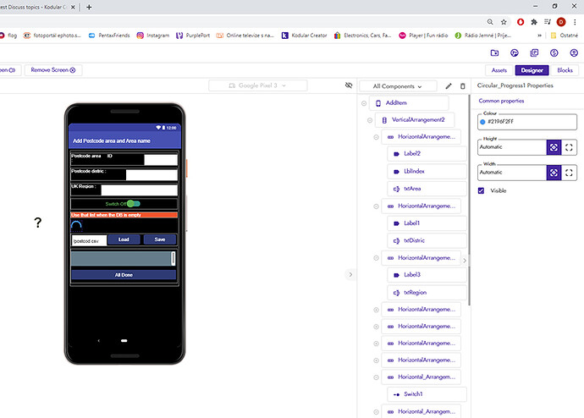Click the Colour field with #2196F2FF
This screenshot has height=418, width=584.
pyautogui.click(x=521, y=122)
